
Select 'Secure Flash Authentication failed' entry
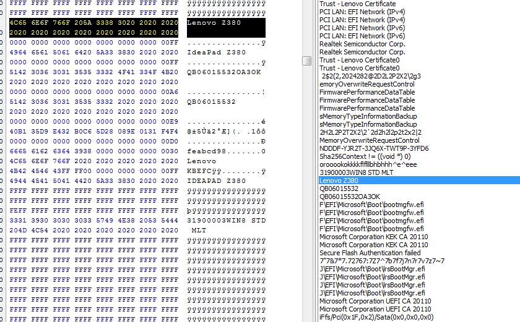(370, 253)
